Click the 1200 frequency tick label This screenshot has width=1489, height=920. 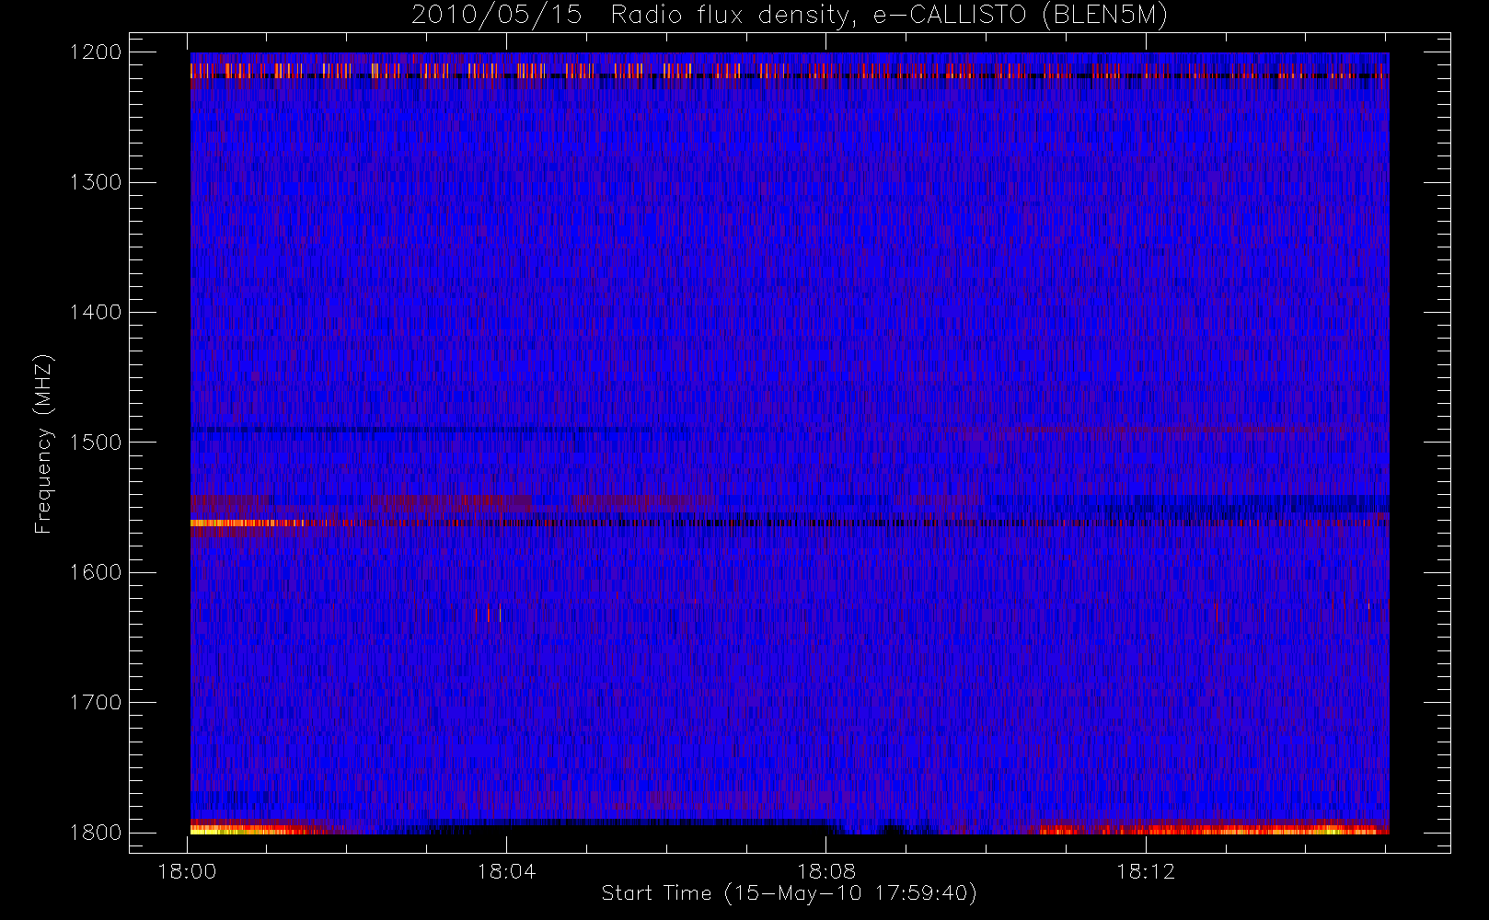(x=97, y=52)
